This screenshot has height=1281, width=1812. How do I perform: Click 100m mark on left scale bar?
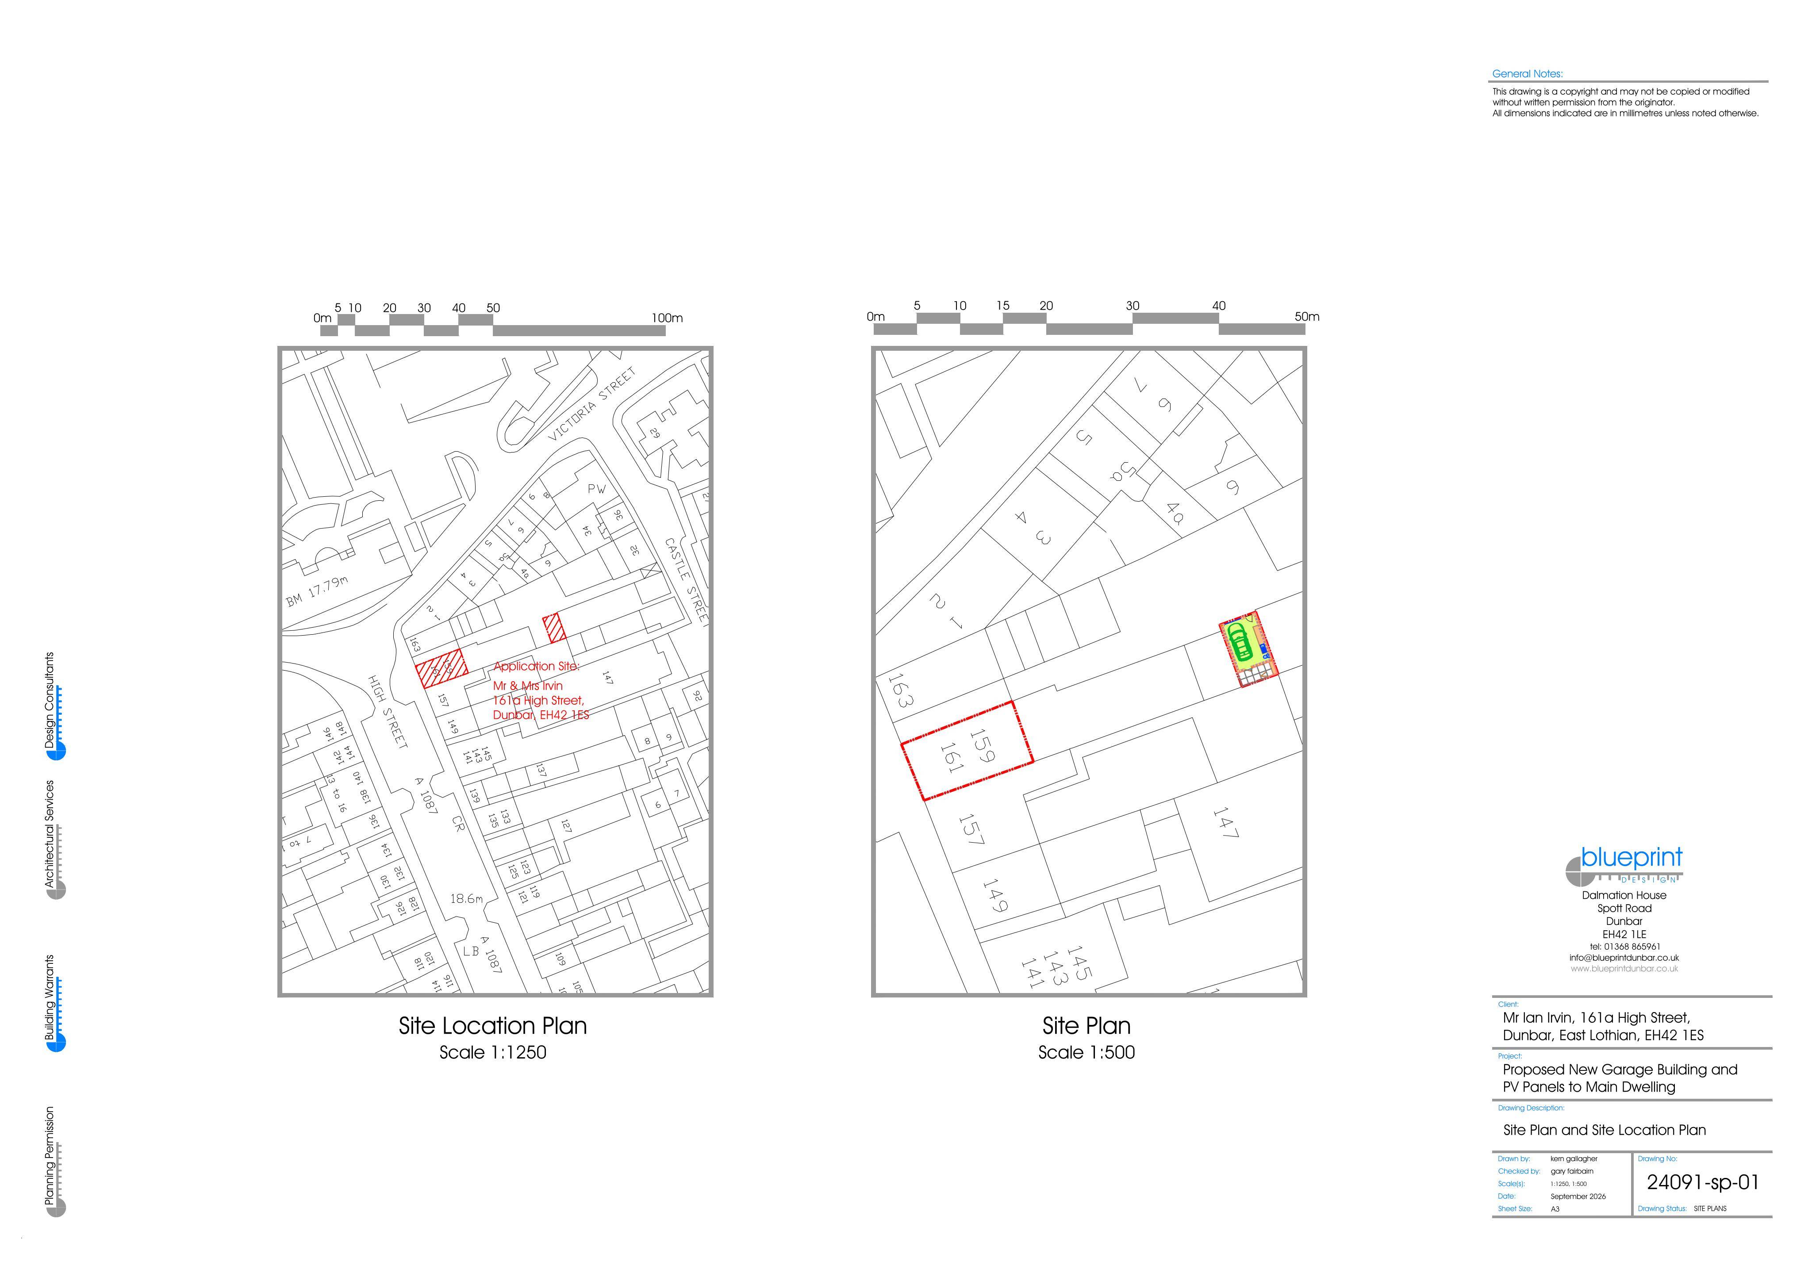click(x=667, y=318)
